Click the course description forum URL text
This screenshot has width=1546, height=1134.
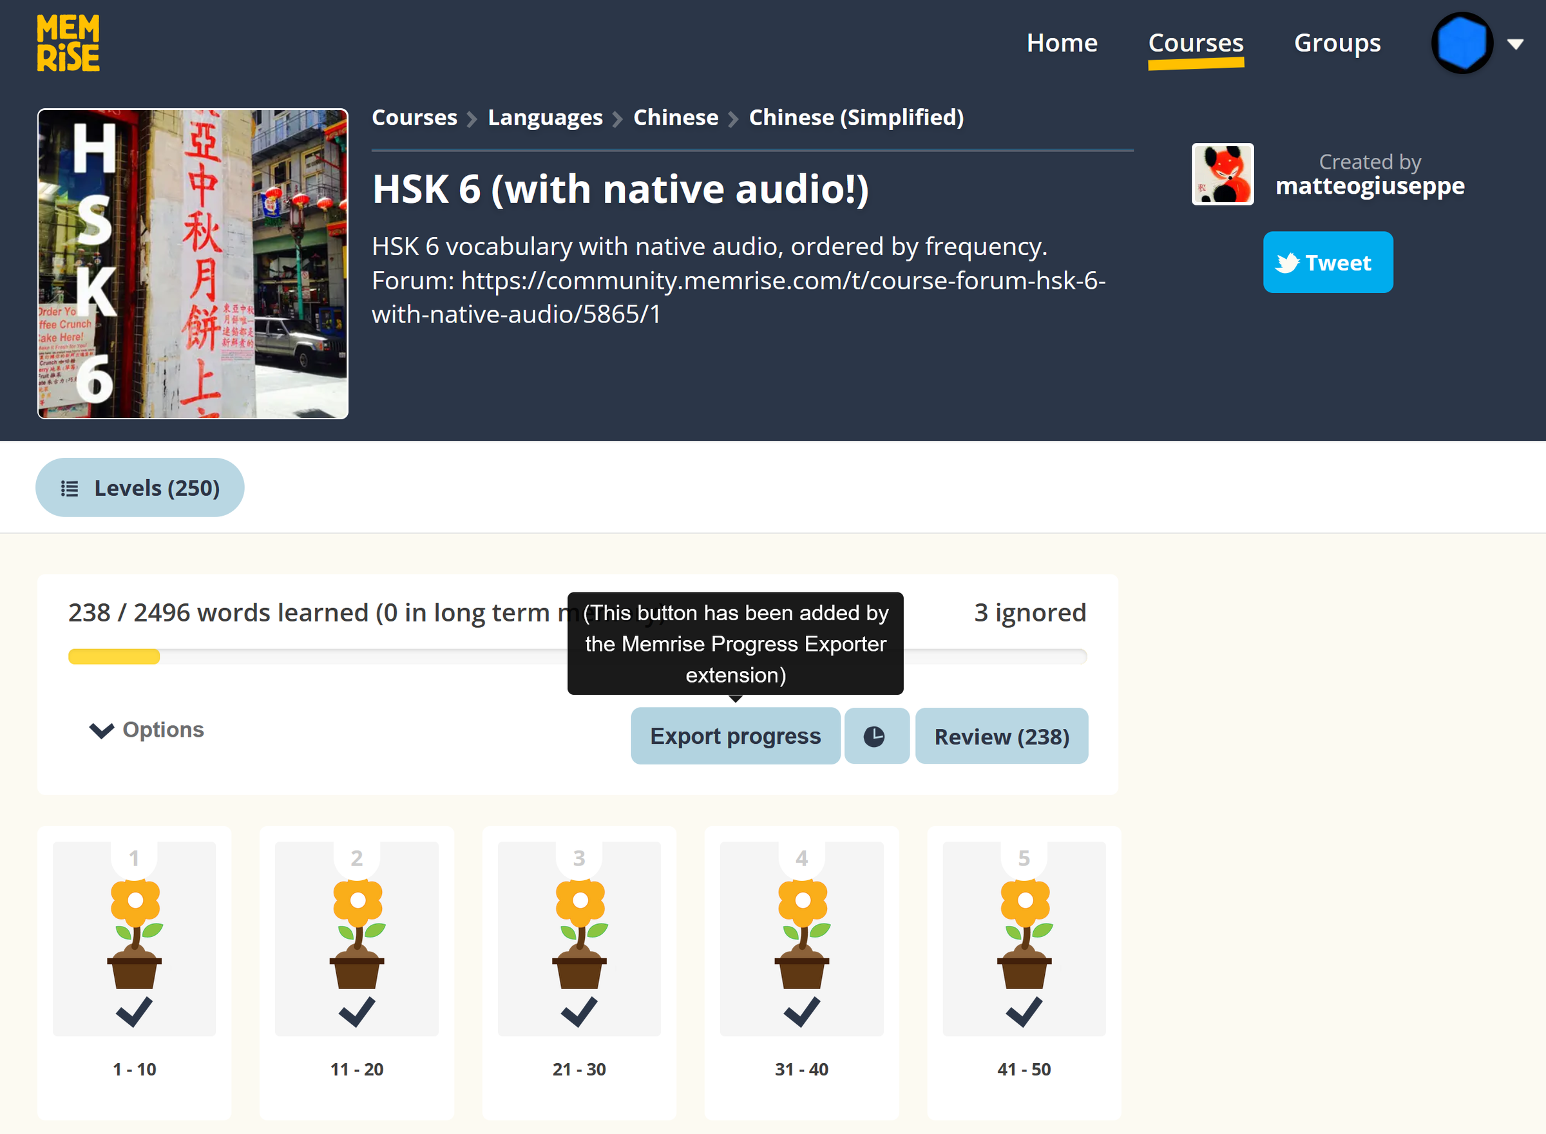coord(739,298)
